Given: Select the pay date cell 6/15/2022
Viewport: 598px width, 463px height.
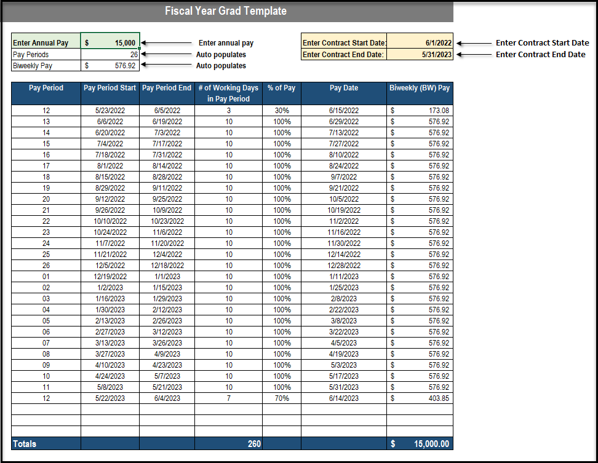Looking at the screenshot, I should tap(344, 111).
